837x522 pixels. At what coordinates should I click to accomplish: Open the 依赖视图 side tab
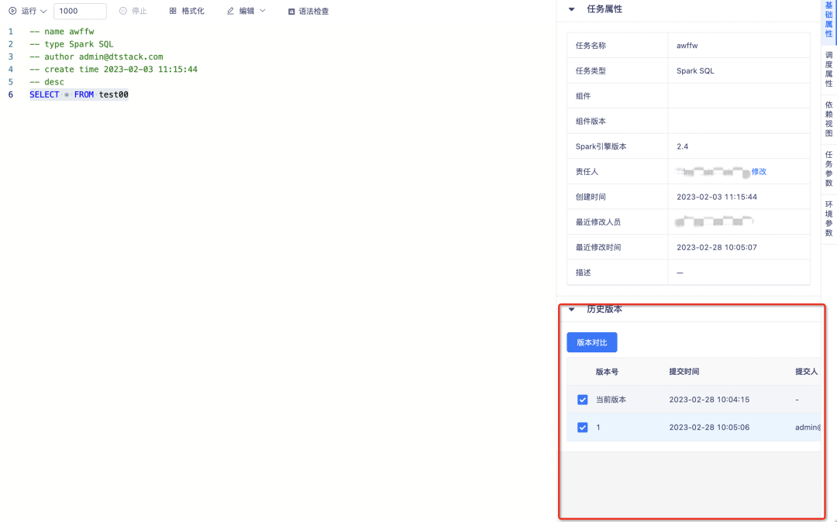(x=828, y=119)
